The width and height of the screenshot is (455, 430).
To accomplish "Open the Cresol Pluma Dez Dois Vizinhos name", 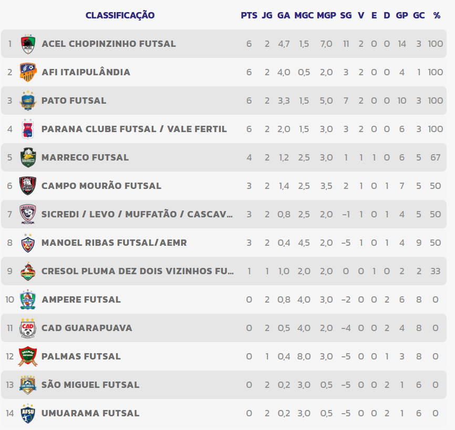I will 138,271.
